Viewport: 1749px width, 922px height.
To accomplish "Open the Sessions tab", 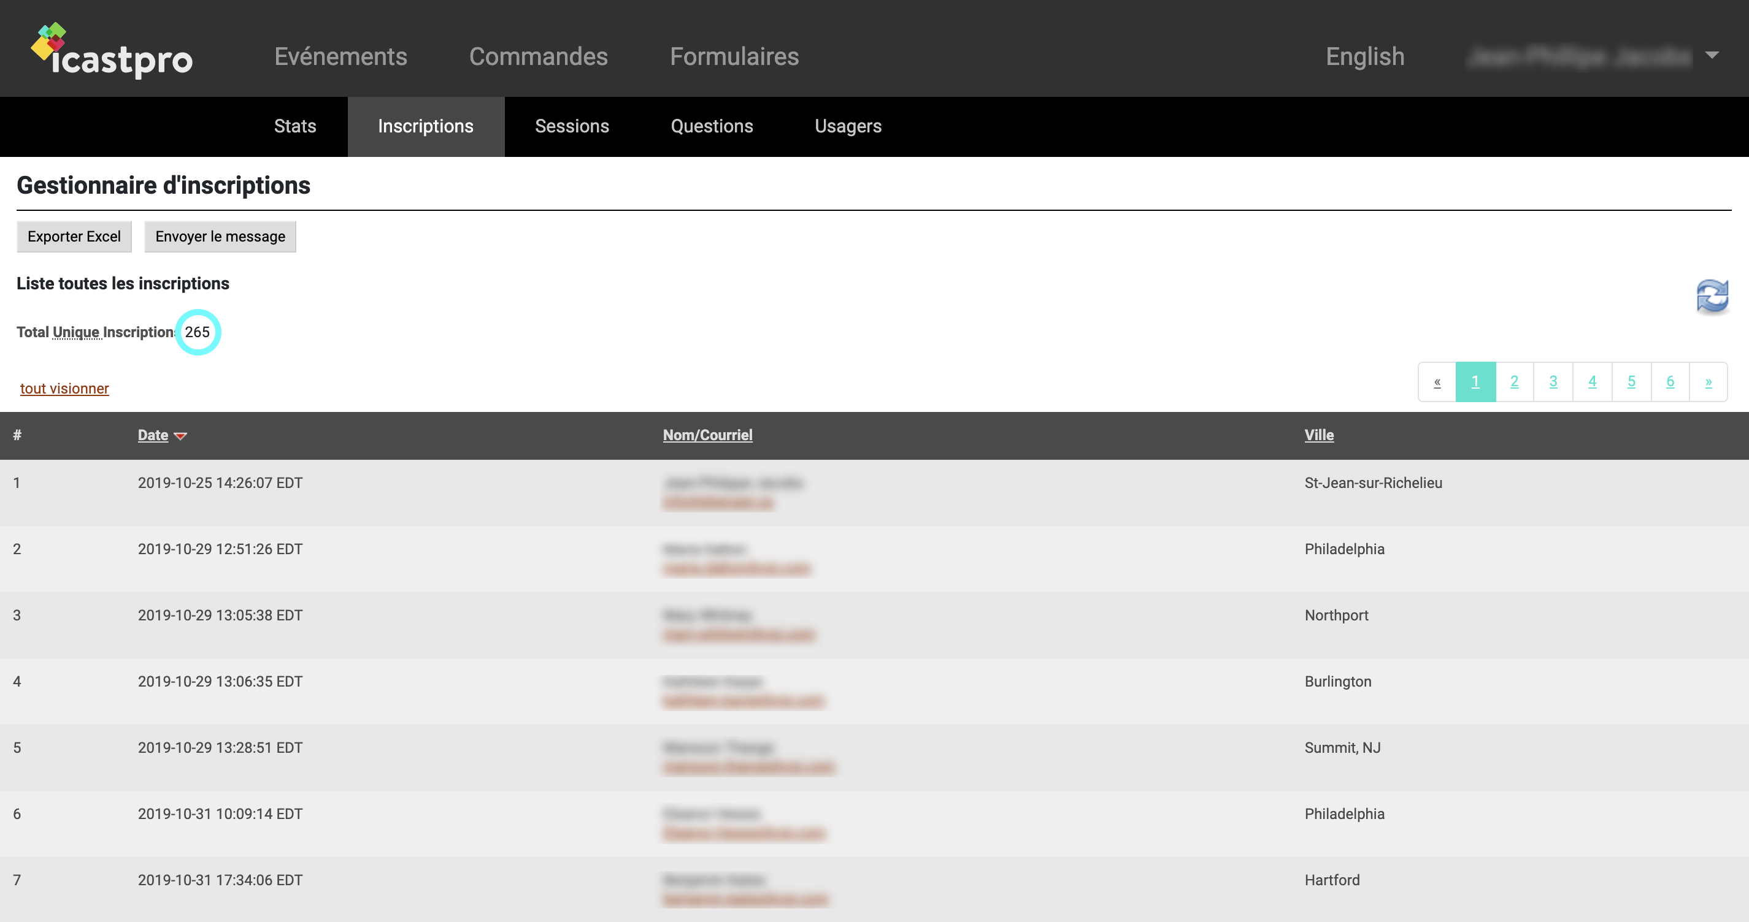I will [x=571, y=126].
